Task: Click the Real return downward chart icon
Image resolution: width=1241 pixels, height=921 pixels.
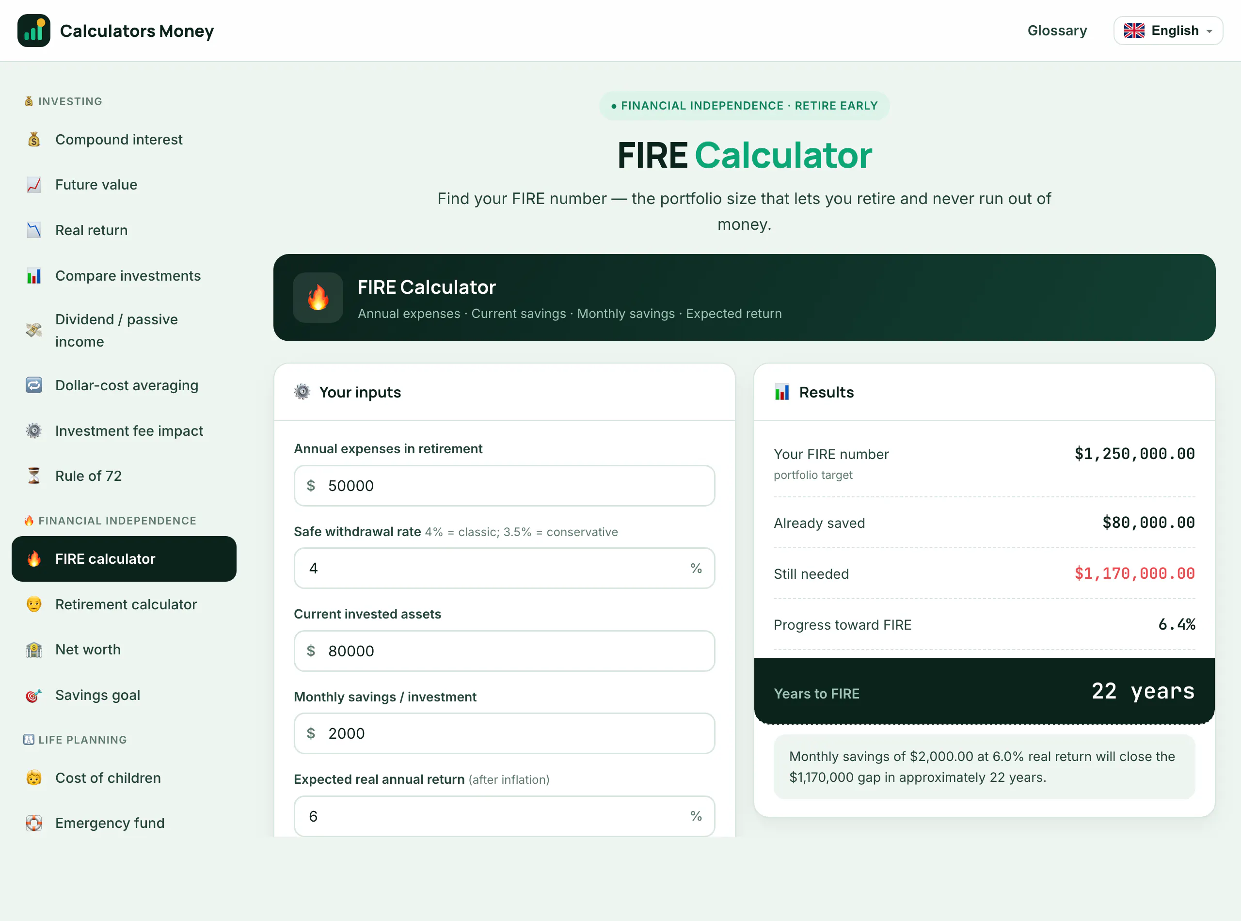Action: point(34,230)
